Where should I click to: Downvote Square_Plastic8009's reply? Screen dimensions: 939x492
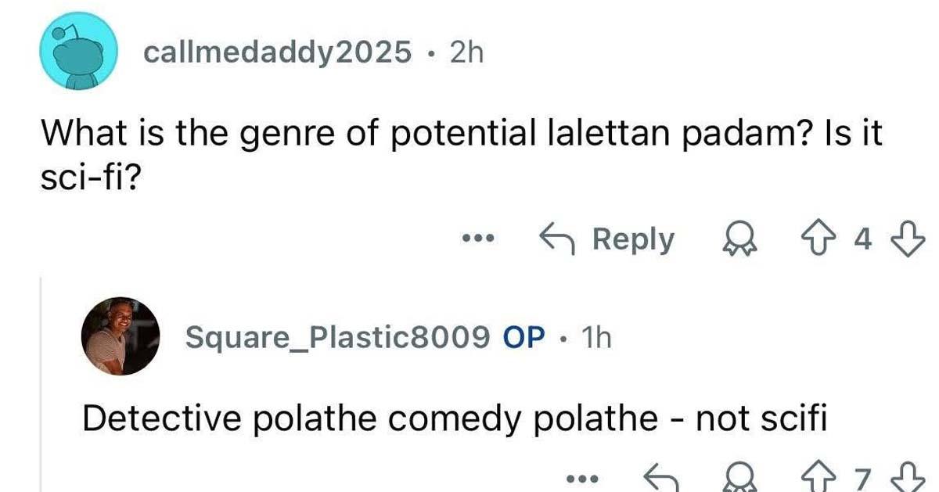pyautogui.click(x=908, y=477)
